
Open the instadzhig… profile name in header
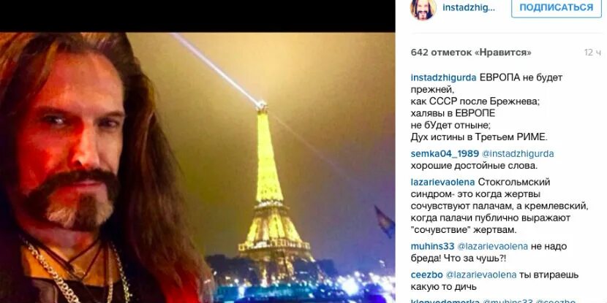click(x=468, y=8)
